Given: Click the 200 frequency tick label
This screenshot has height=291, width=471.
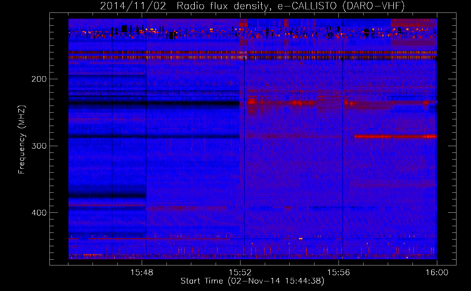Looking at the screenshot, I should (39, 79).
